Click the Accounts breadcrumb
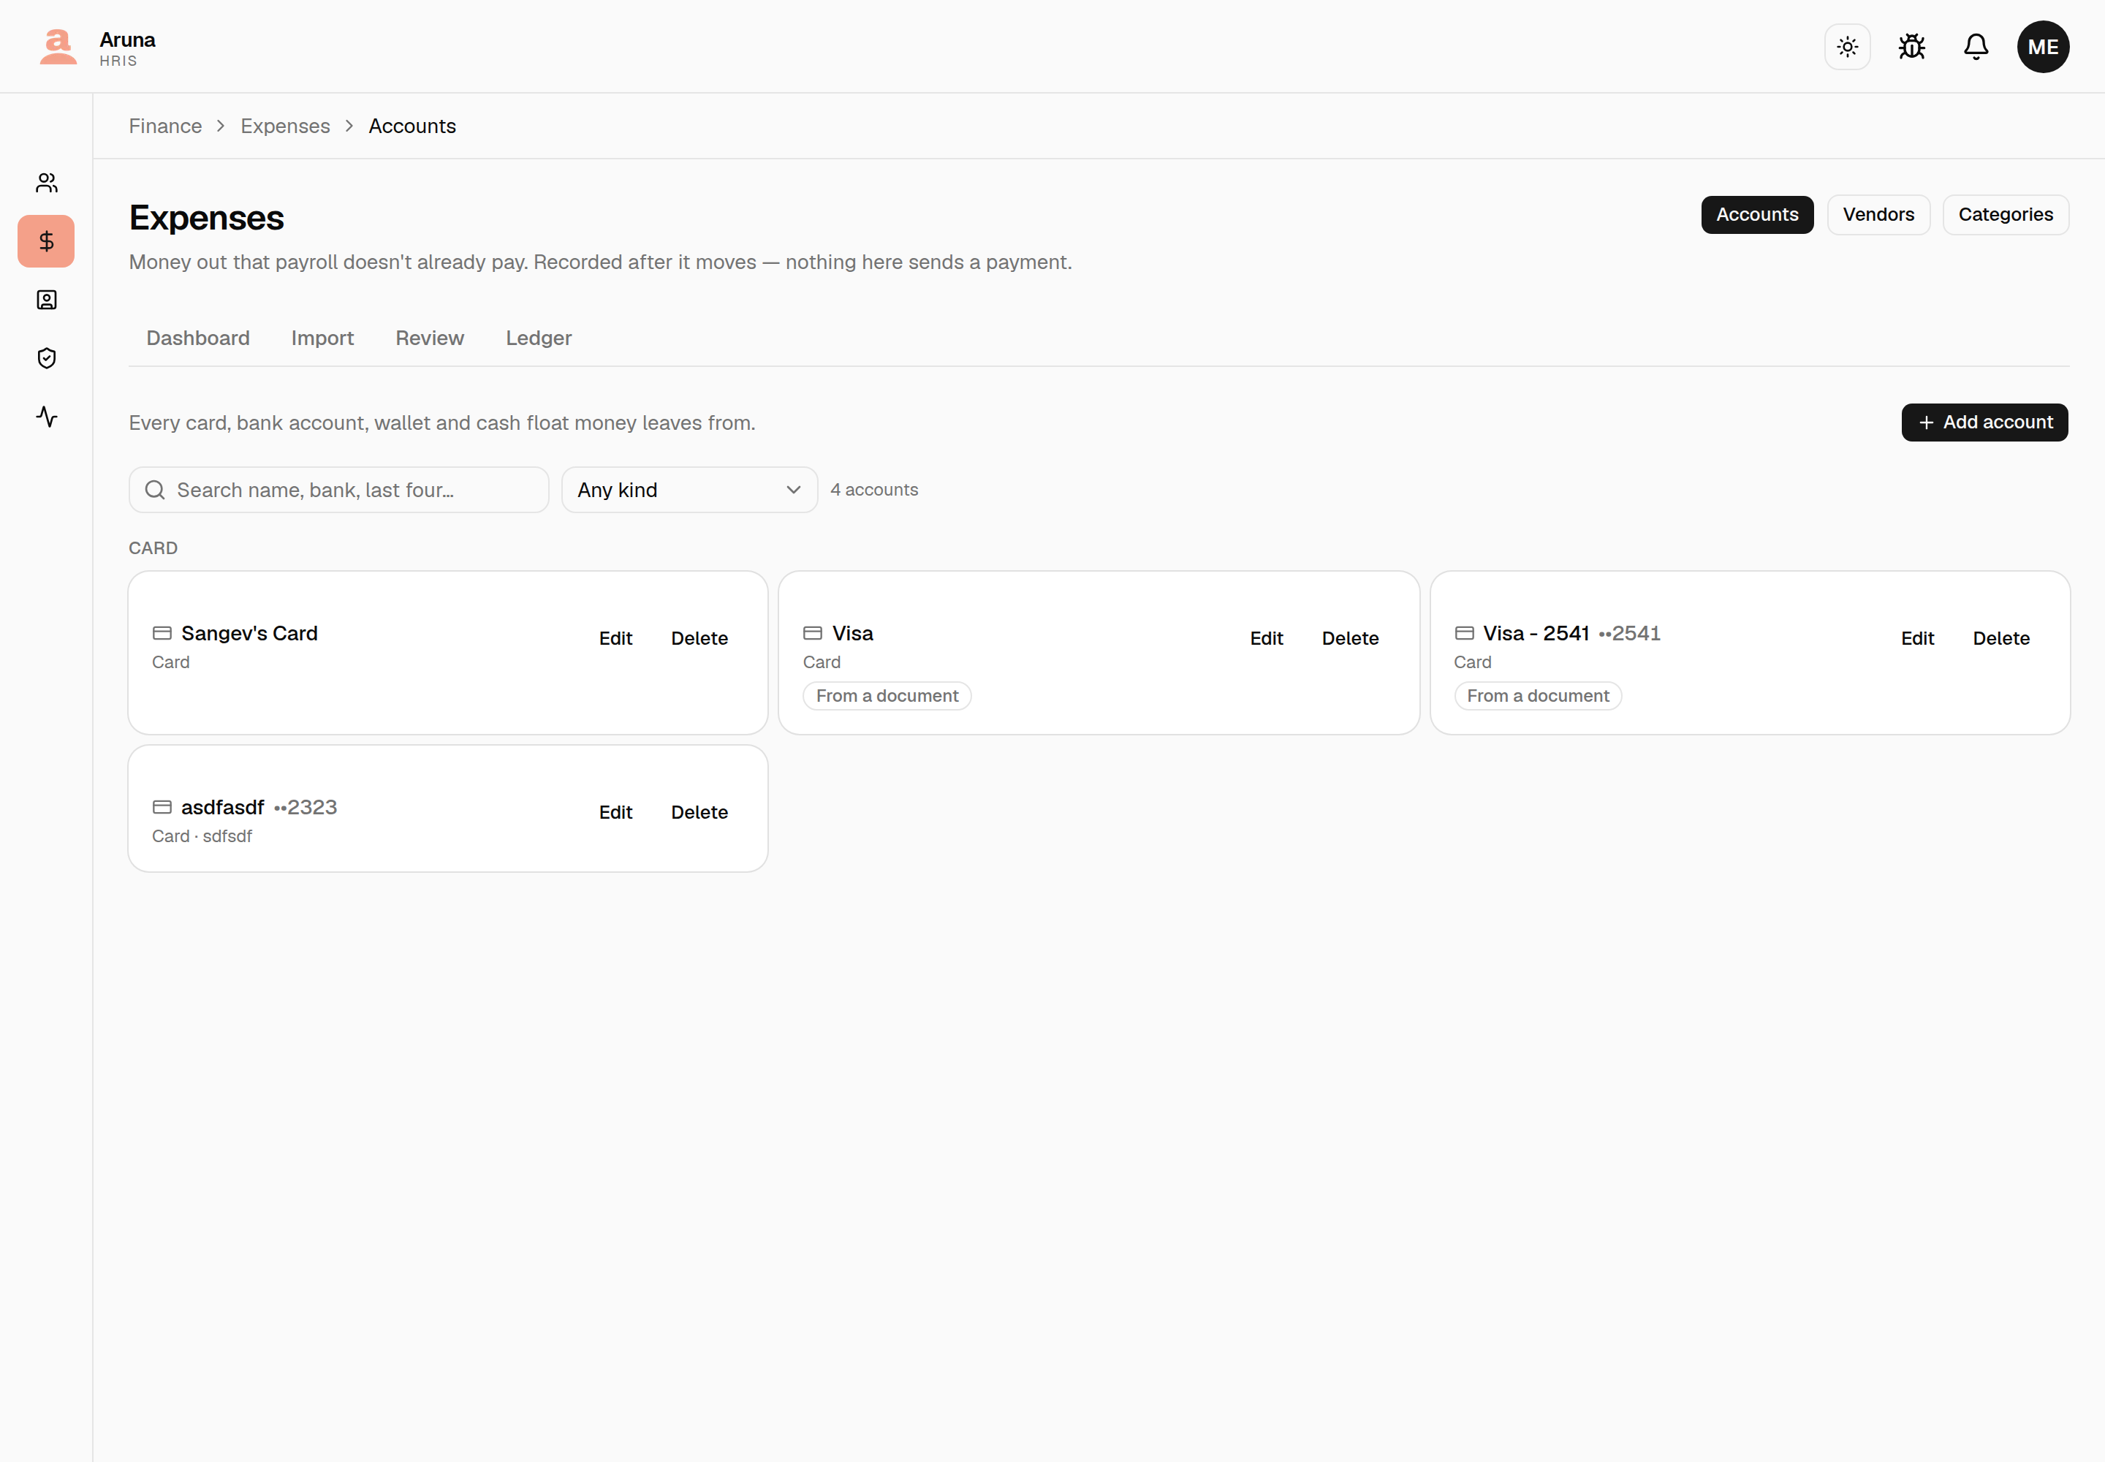 (x=412, y=126)
